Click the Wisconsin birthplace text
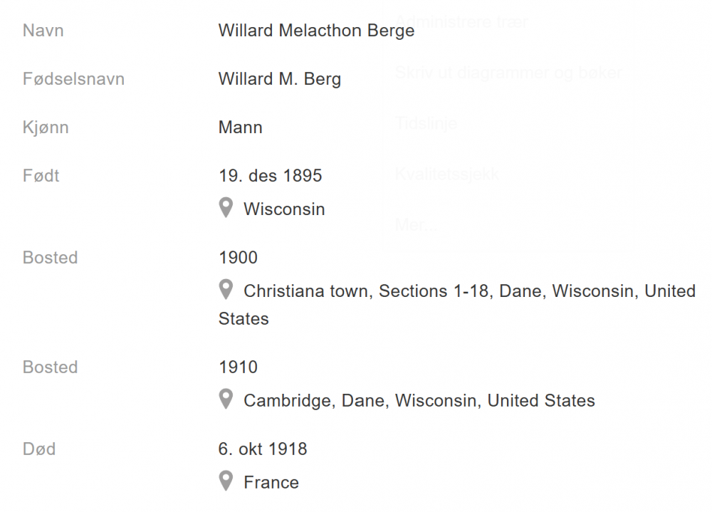Viewport: 712px width, 512px height. tap(284, 209)
